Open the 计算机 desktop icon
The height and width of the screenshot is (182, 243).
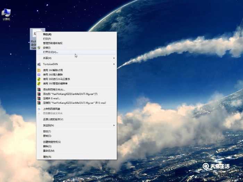pos(6,15)
